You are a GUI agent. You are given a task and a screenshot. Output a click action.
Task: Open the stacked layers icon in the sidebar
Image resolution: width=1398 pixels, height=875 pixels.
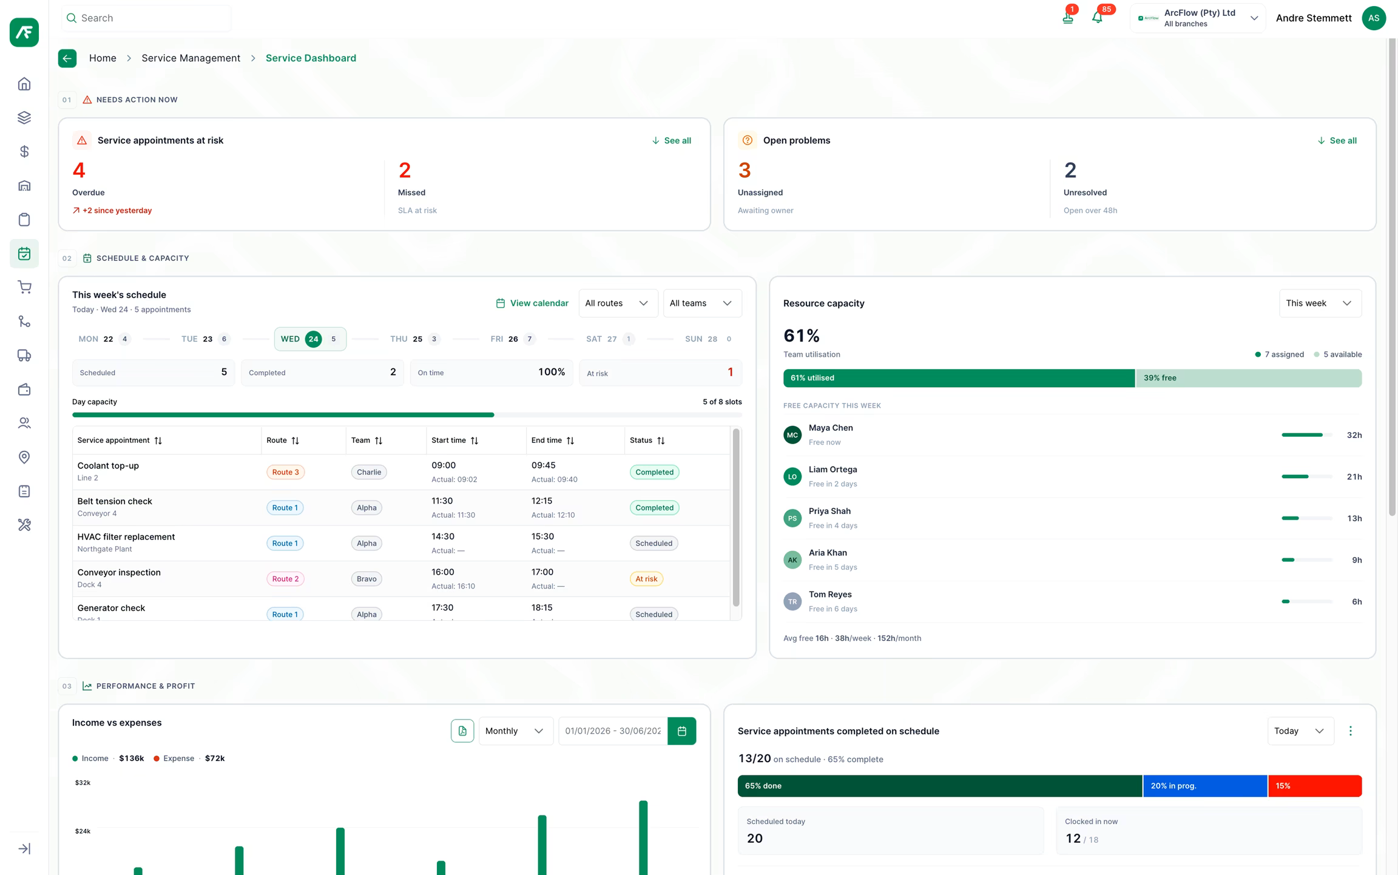(24, 118)
